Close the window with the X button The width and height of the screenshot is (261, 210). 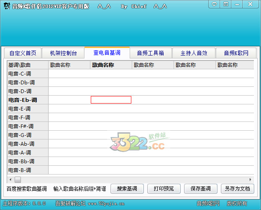point(250,4)
